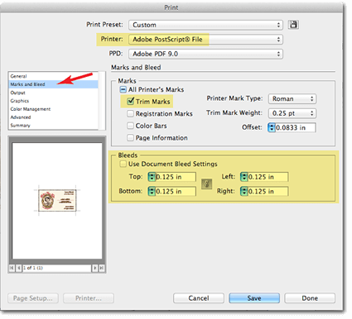This screenshot has height=319, width=352.
Task: Toggle All Printer's Marks checkbox
Action: (123, 89)
